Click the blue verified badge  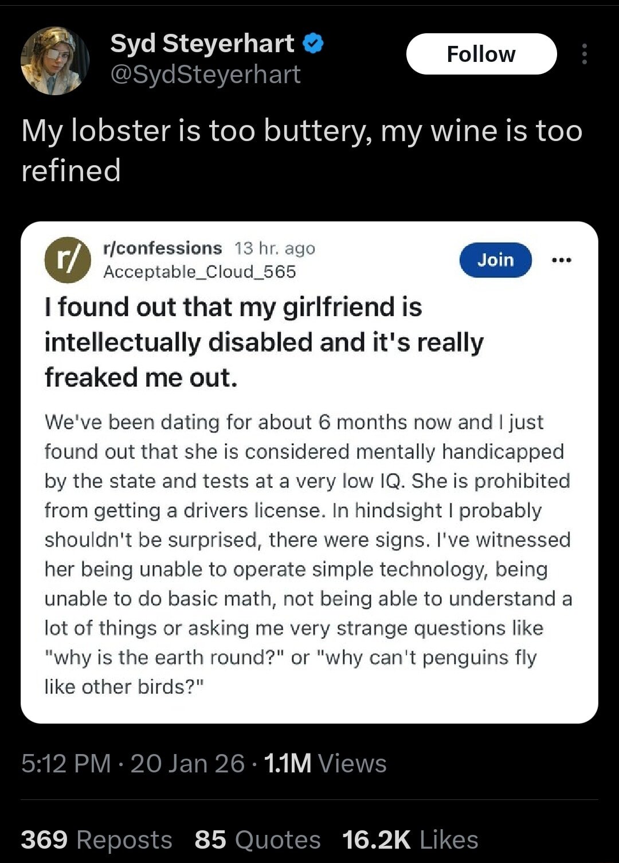313,44
